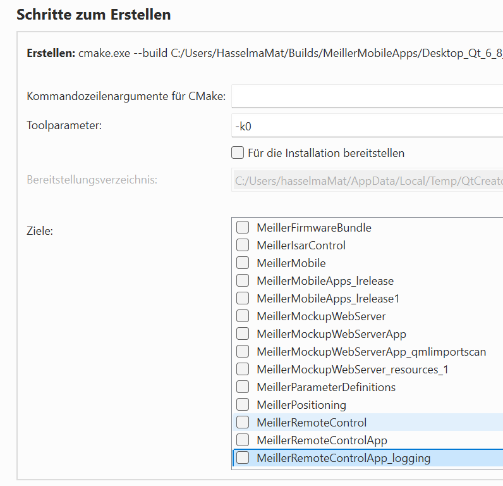This screenshot has width=503, height=486.
Task: Select MeillerRemoteControlApp target checkbox
Action: (x=243, y=440)
